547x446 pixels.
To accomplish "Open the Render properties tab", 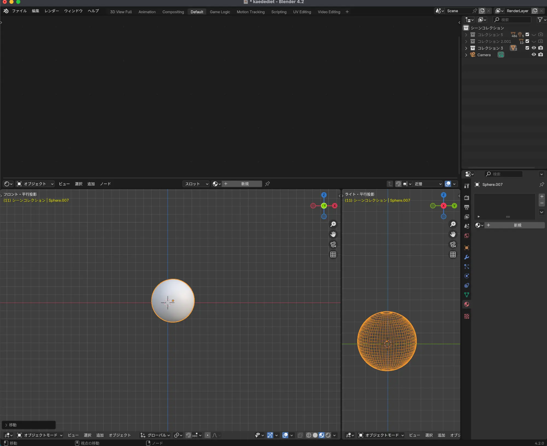I will (467, 198).
